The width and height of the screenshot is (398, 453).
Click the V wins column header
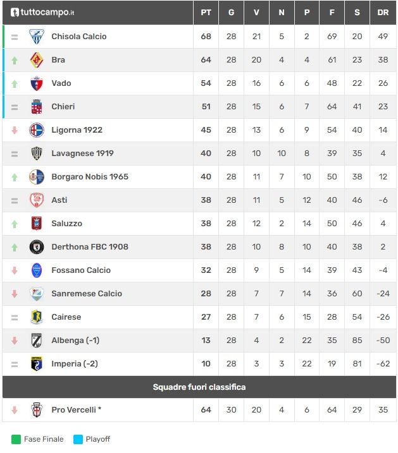256,13
